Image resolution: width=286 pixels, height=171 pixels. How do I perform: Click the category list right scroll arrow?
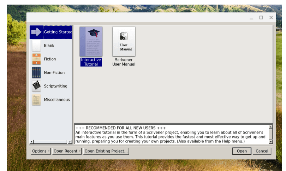point(70,142)
